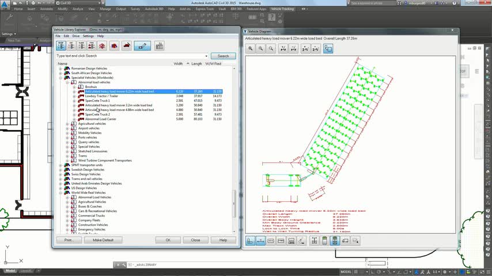Click the first steering angle icon in diagram toolbar
The width and height of the screenshot is (492, 276).
283,48
